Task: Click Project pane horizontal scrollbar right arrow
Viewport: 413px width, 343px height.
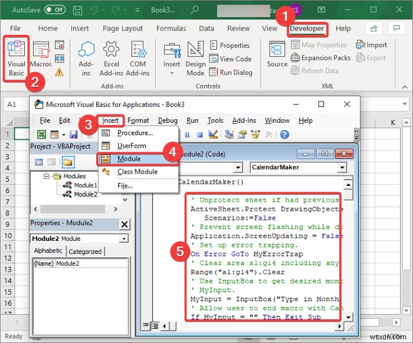Action: coord(116,210)
